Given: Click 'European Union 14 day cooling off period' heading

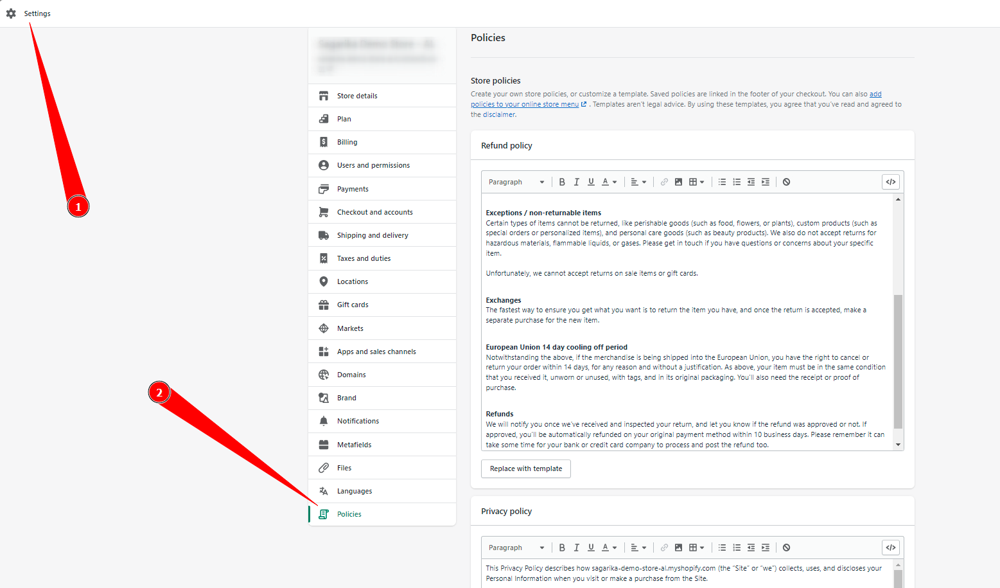Looking at the screenshot, I should coord(556,347).
